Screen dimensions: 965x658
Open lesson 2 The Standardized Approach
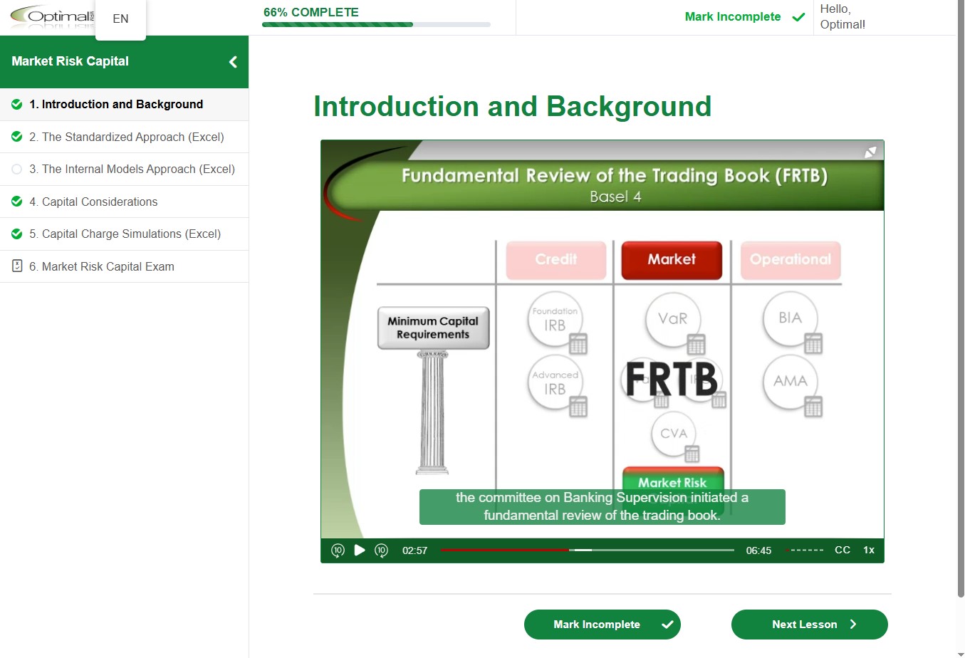coord(132,137)
